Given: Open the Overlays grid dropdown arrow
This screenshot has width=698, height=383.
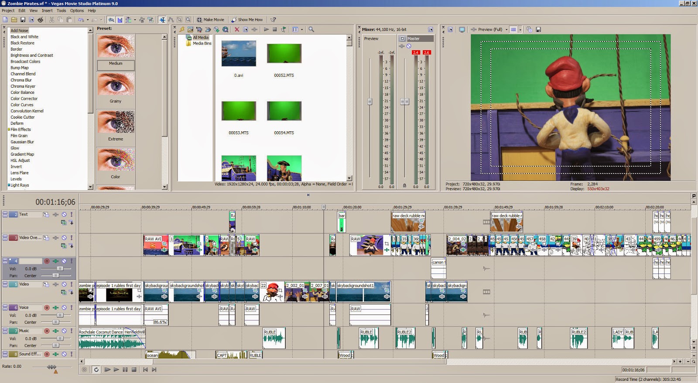Looking at the screenshot, I should click(520, 30).
